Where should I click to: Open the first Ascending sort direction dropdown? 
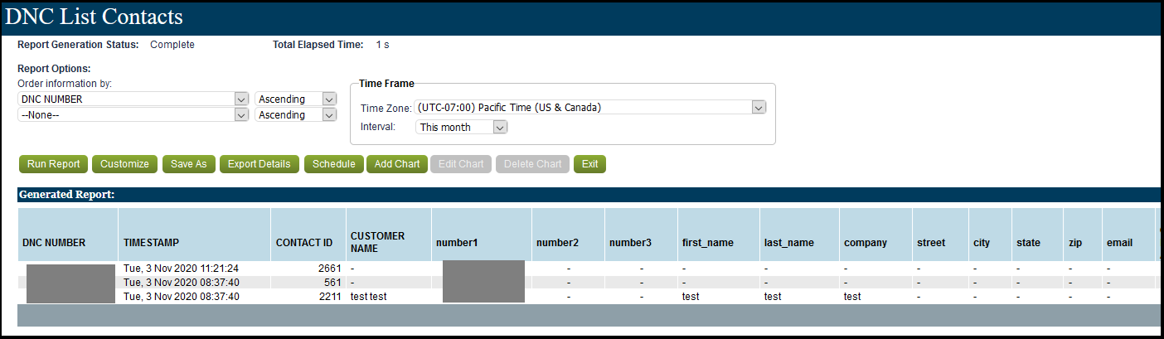[329, 99]
